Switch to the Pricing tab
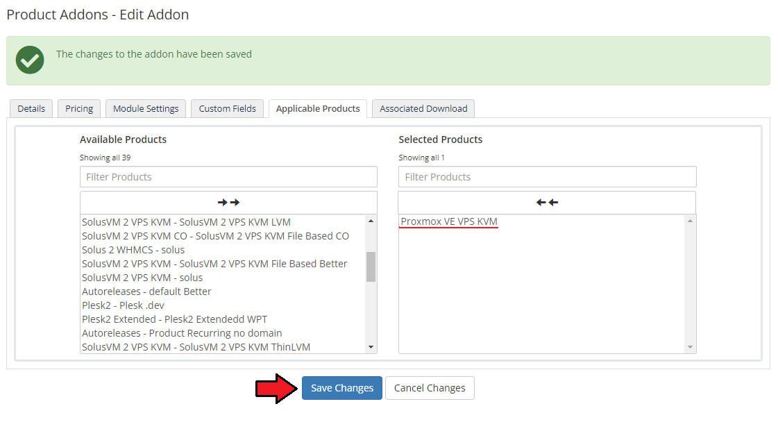 79,109
